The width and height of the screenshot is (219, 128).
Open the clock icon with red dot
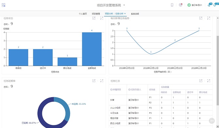(x=181, y=5)
